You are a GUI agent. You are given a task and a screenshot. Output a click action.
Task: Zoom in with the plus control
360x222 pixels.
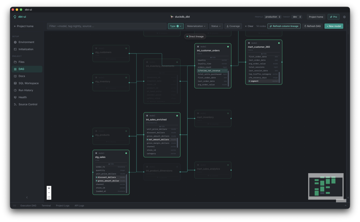pyautogui.click(x=49, y=188)
